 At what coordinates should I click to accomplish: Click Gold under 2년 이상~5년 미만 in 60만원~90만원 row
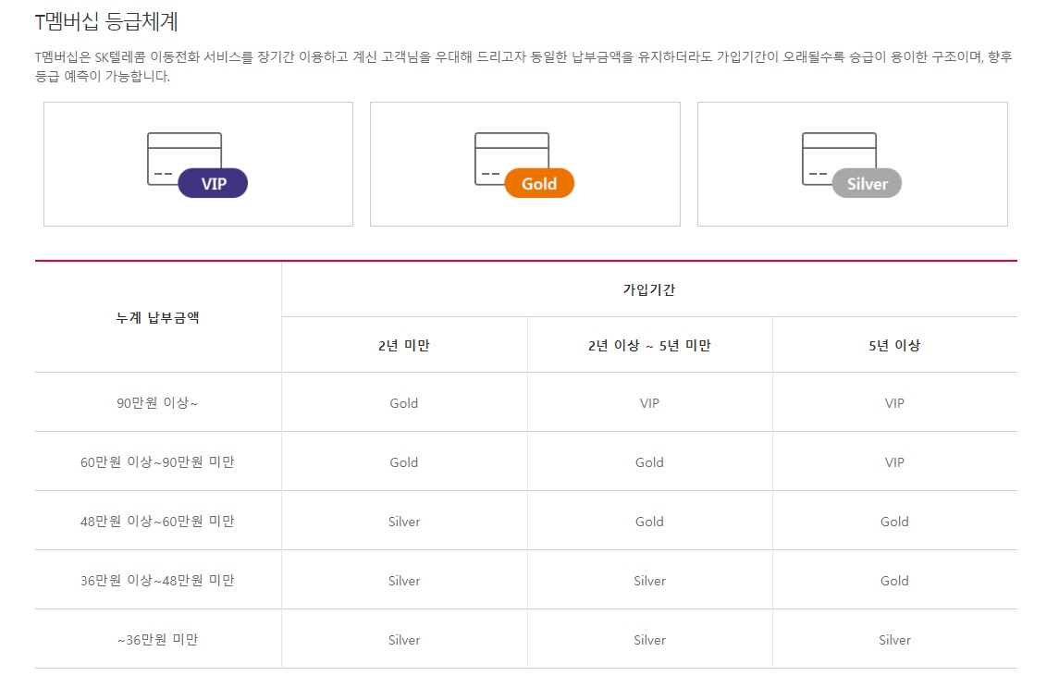click(649, 462)
